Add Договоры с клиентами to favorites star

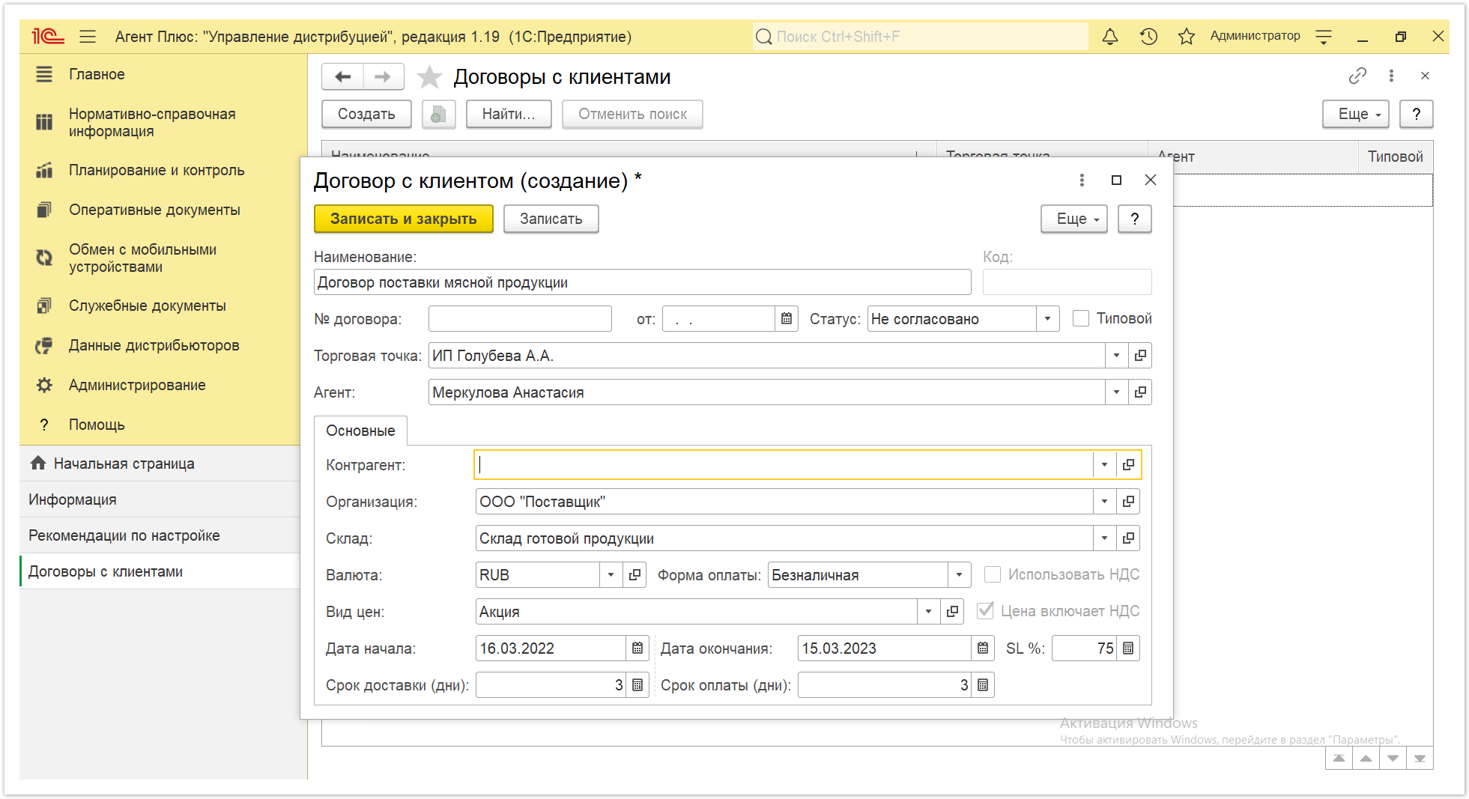point(429,76)
